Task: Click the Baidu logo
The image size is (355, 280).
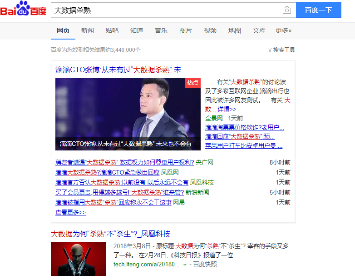Action: point(23,9)
